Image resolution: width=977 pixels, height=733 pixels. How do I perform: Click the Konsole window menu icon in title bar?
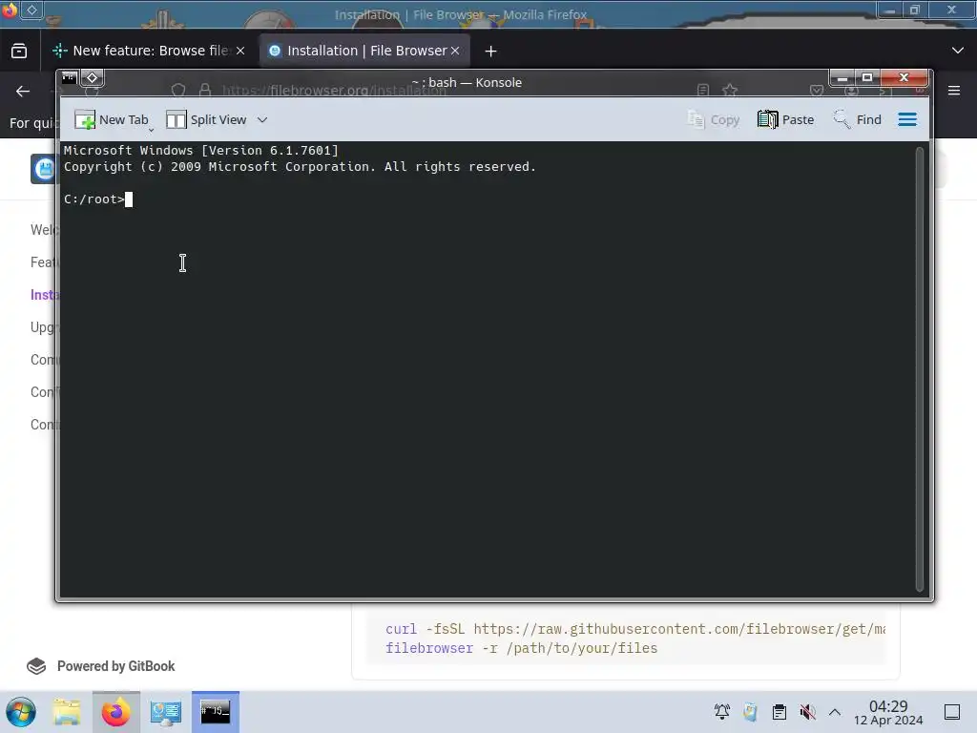tap(69, 78)
